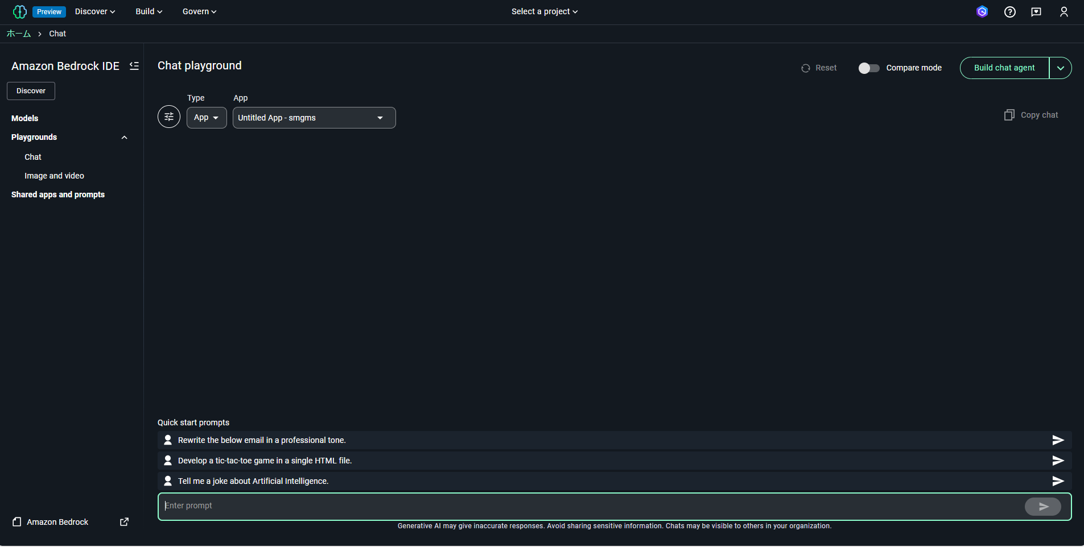Open the Select a project dropdown
Image resolution: width=1084 pixels, height=547 pixels.
tap(545, 11)
